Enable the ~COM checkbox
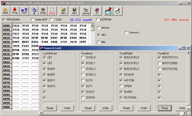Screen dimensions: 192x116 click(x=51, y=20)
